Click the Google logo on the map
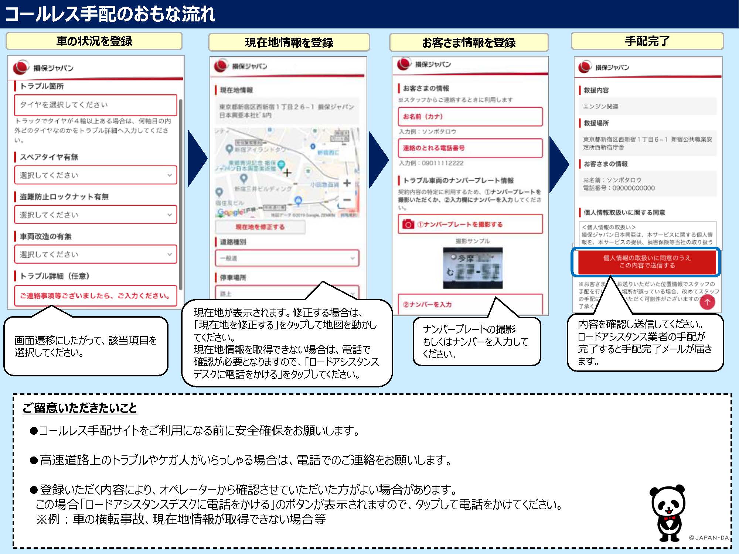Viewport: 739px width, 554px height. [x=231, y=212]
